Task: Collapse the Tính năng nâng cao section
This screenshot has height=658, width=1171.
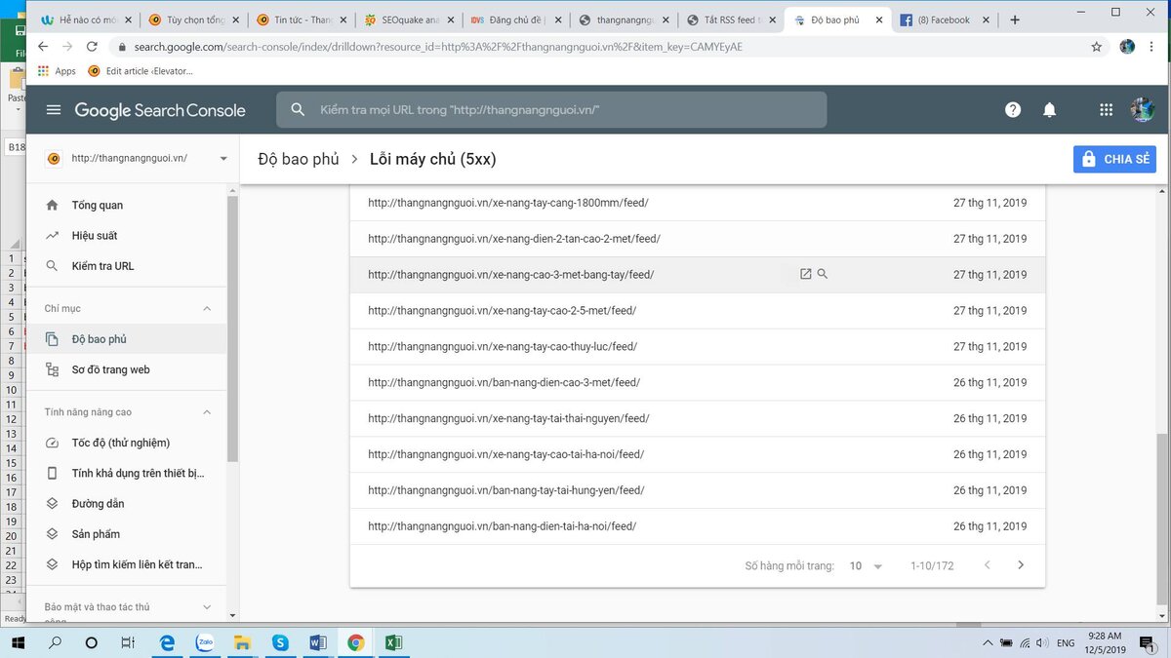Action: 207,412
